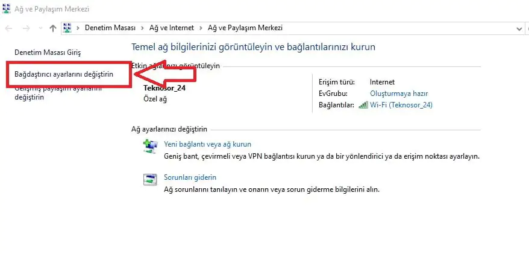Viewport: 529px width, 254px height.
Task: Expand chevron after Denetim Masası breadcrumb
Action: tap(142, 28)
